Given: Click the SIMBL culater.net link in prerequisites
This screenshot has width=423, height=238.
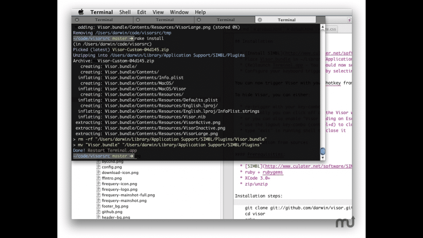Looking at the screenshot, I should 308,166.
